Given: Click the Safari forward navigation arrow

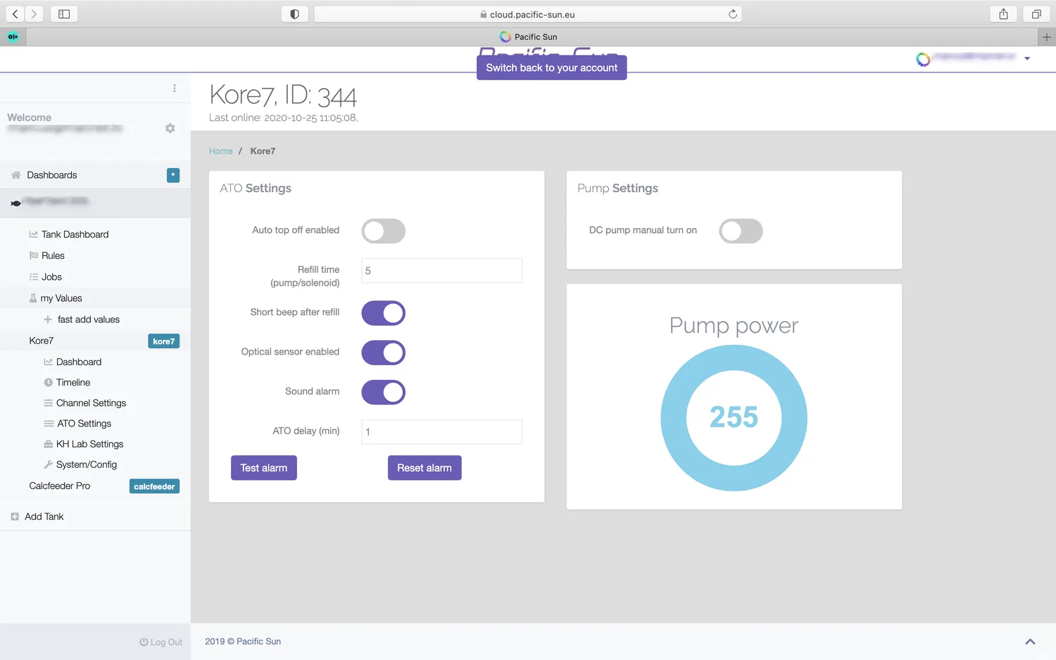Looking at the screenshot, I should tap(34, 14).
